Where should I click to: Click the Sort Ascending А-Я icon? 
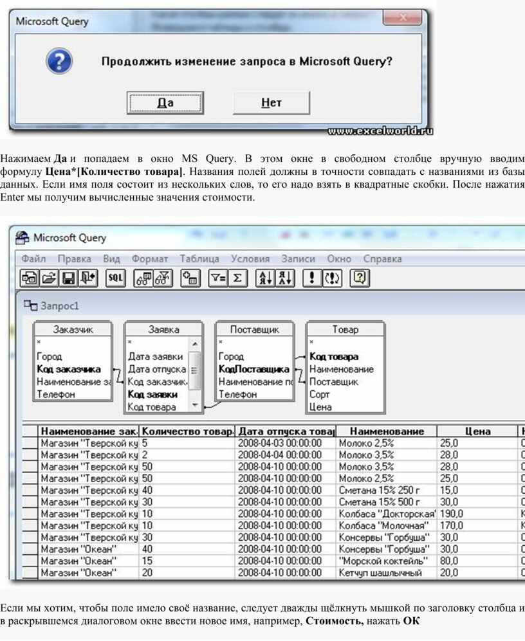(x=265, y=278)
